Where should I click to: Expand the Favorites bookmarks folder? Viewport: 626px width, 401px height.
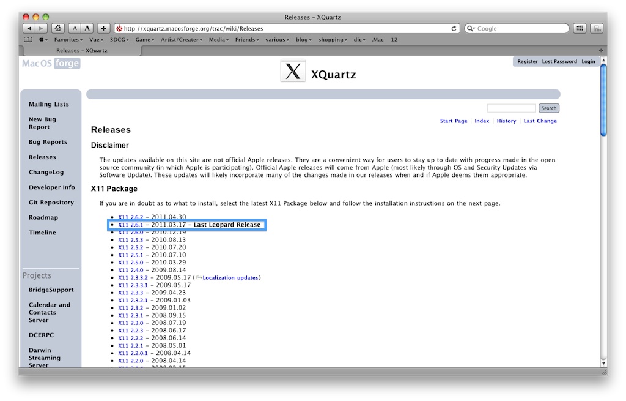coord(67,39)
